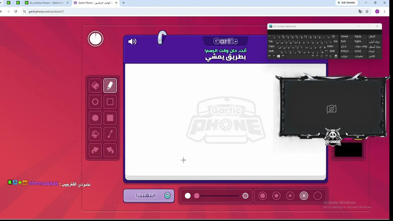393x221 pixels.
Task: Click the round countdown timer
Action: coord(95,39)
